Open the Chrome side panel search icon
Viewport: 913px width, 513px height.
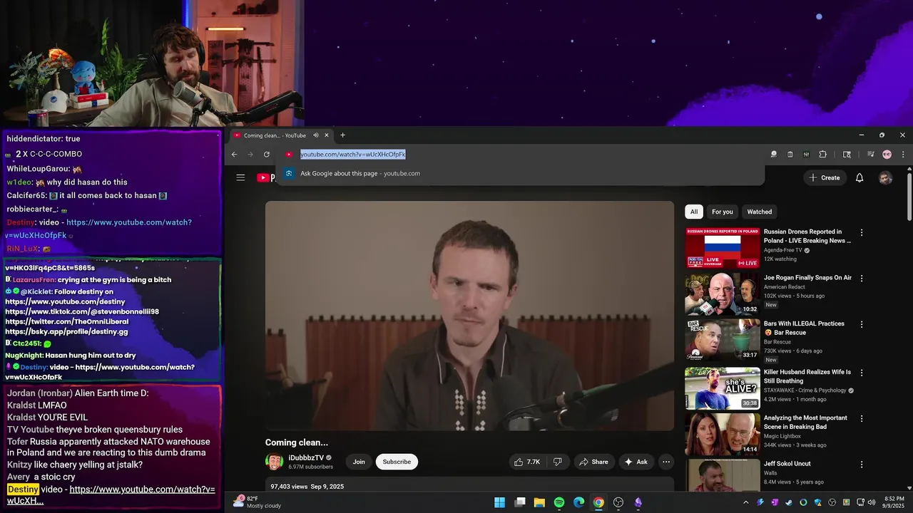[x=847, y=154]
